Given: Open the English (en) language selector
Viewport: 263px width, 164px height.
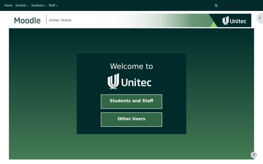Looking at the screenshot, I should coord(235,6).
